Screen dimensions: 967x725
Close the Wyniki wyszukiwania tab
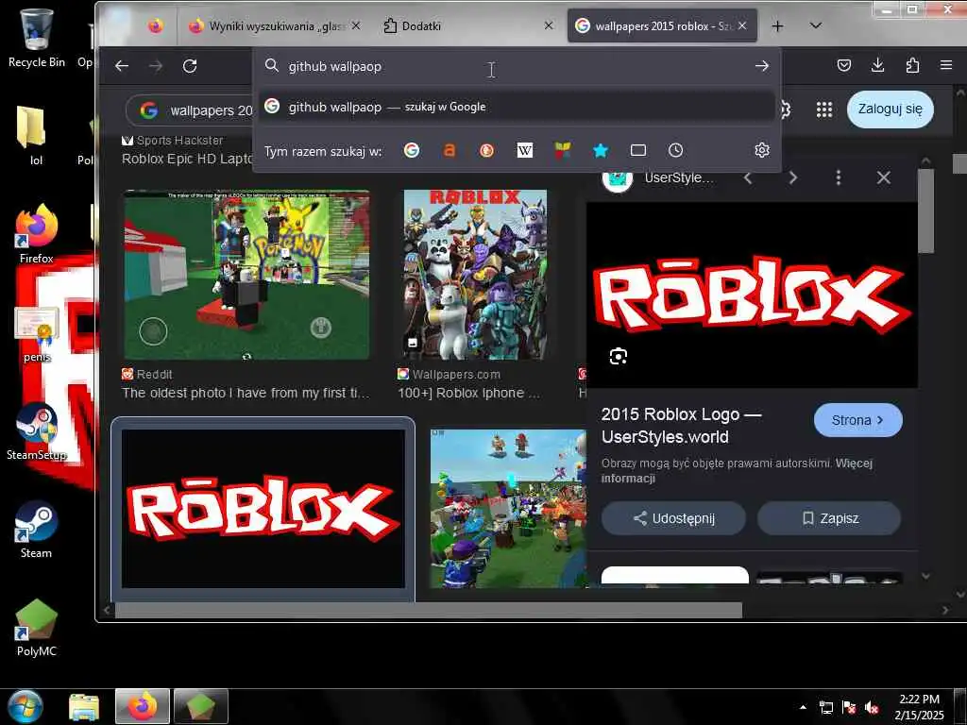tap(356, 25)
